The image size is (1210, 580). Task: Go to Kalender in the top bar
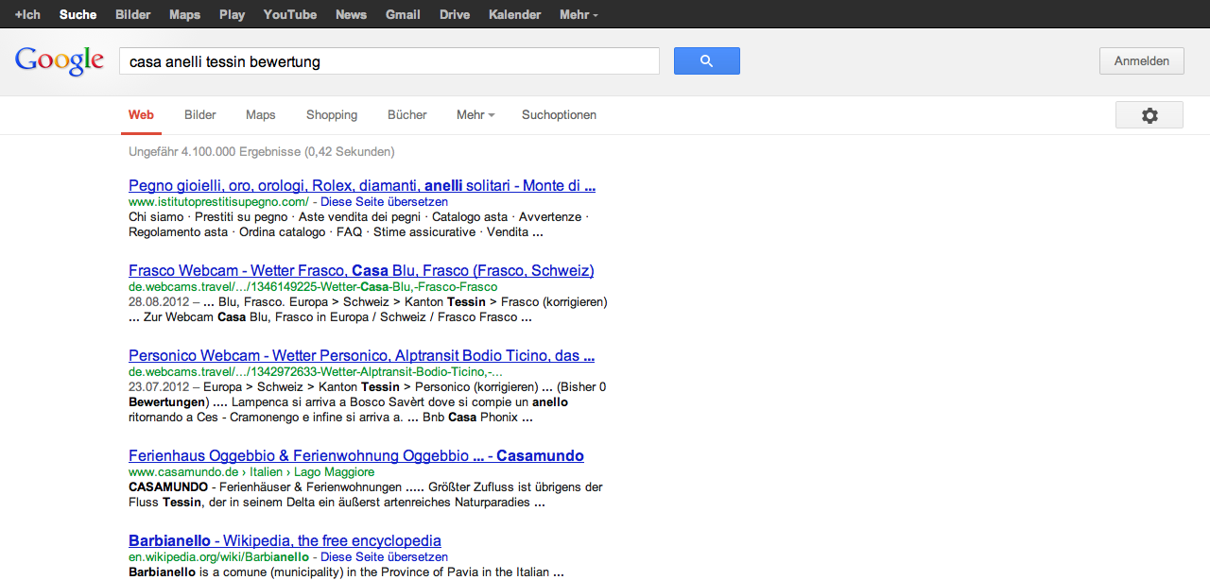pyautogui.click(x=515, y=15)
